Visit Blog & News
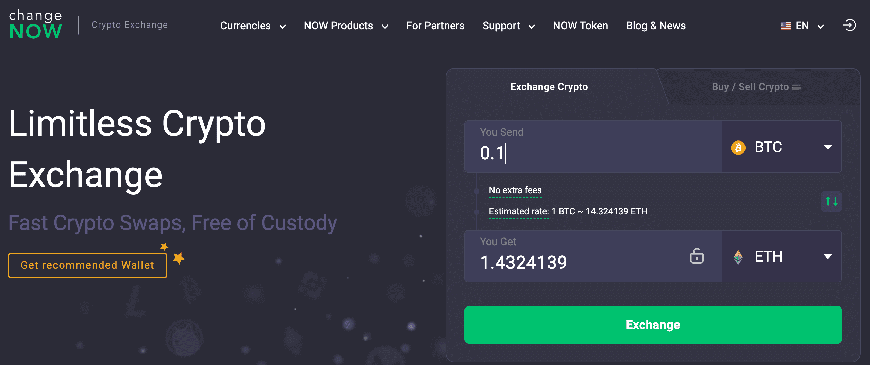The image size is (870, 365). pyautogui.click(x=656, y=26)
